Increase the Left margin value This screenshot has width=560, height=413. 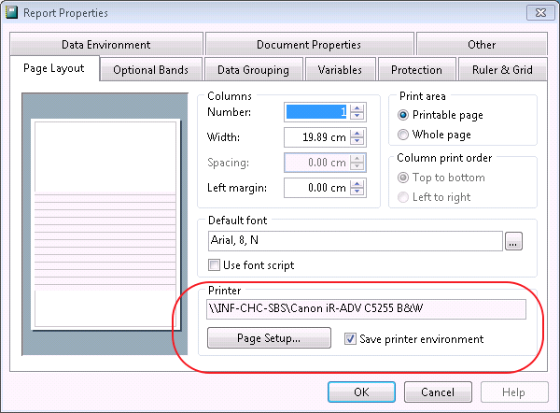pos(357,184)
